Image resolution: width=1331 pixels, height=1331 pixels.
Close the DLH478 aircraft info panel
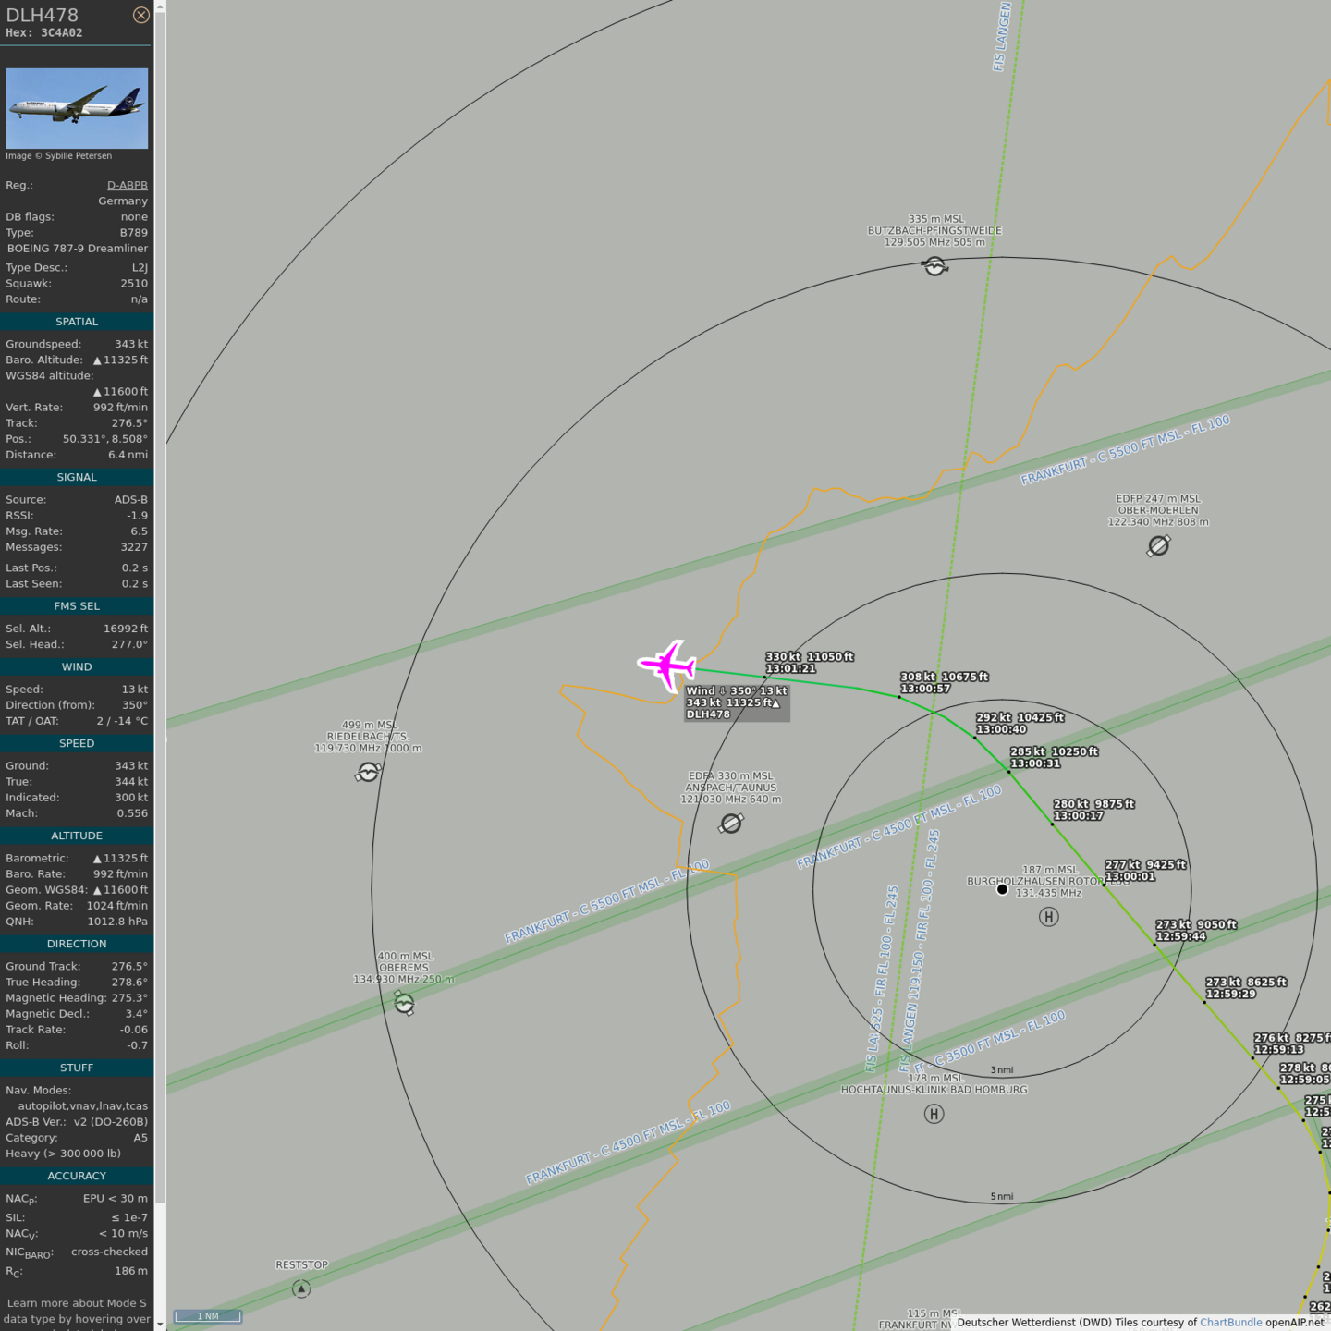point(140,15)
